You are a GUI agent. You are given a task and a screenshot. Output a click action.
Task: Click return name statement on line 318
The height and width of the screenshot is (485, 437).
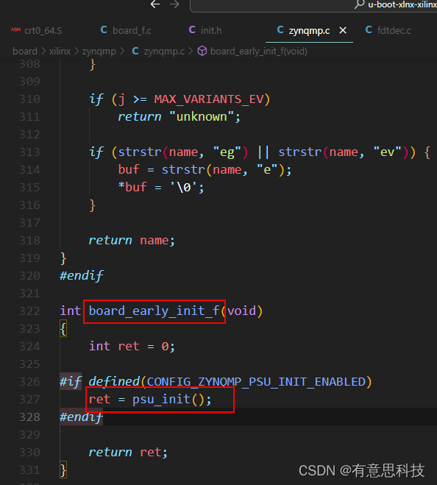pos(132,241)
